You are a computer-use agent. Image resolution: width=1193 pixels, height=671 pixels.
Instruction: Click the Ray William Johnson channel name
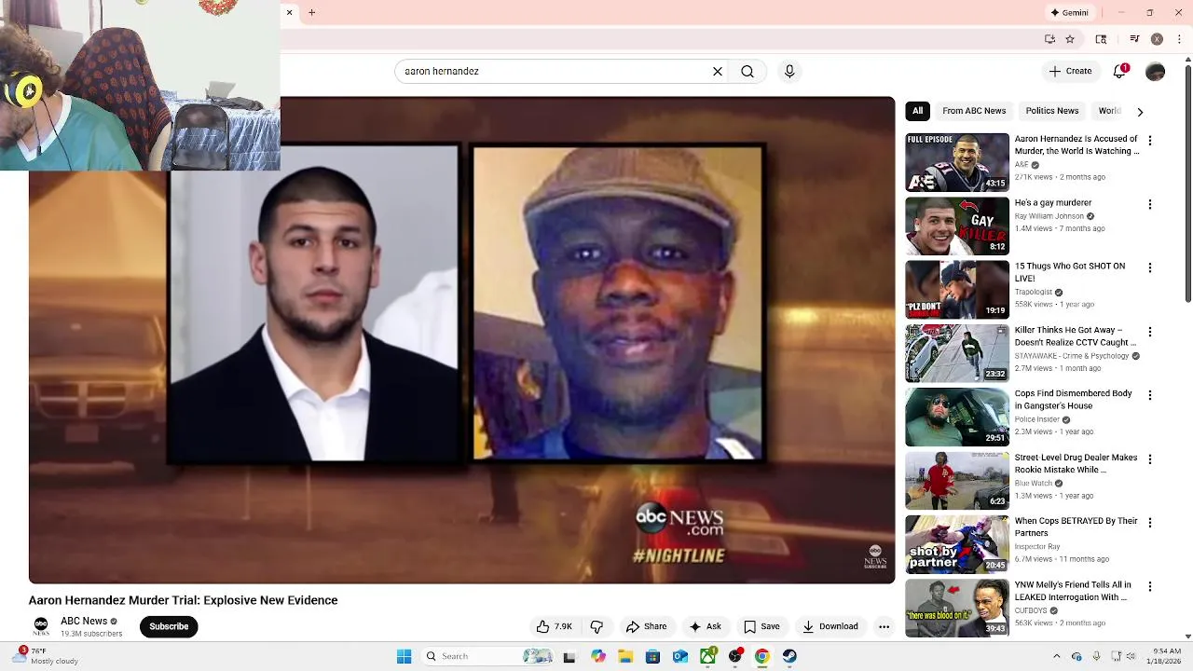(1049, 216)
